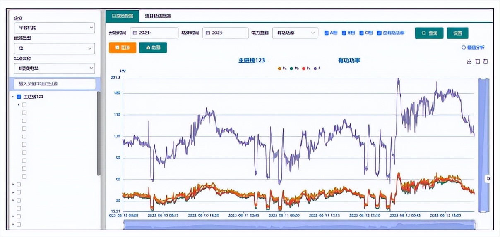
Task: Click the horizontal time range slider below chart
Action: click(x=299, y=225)
